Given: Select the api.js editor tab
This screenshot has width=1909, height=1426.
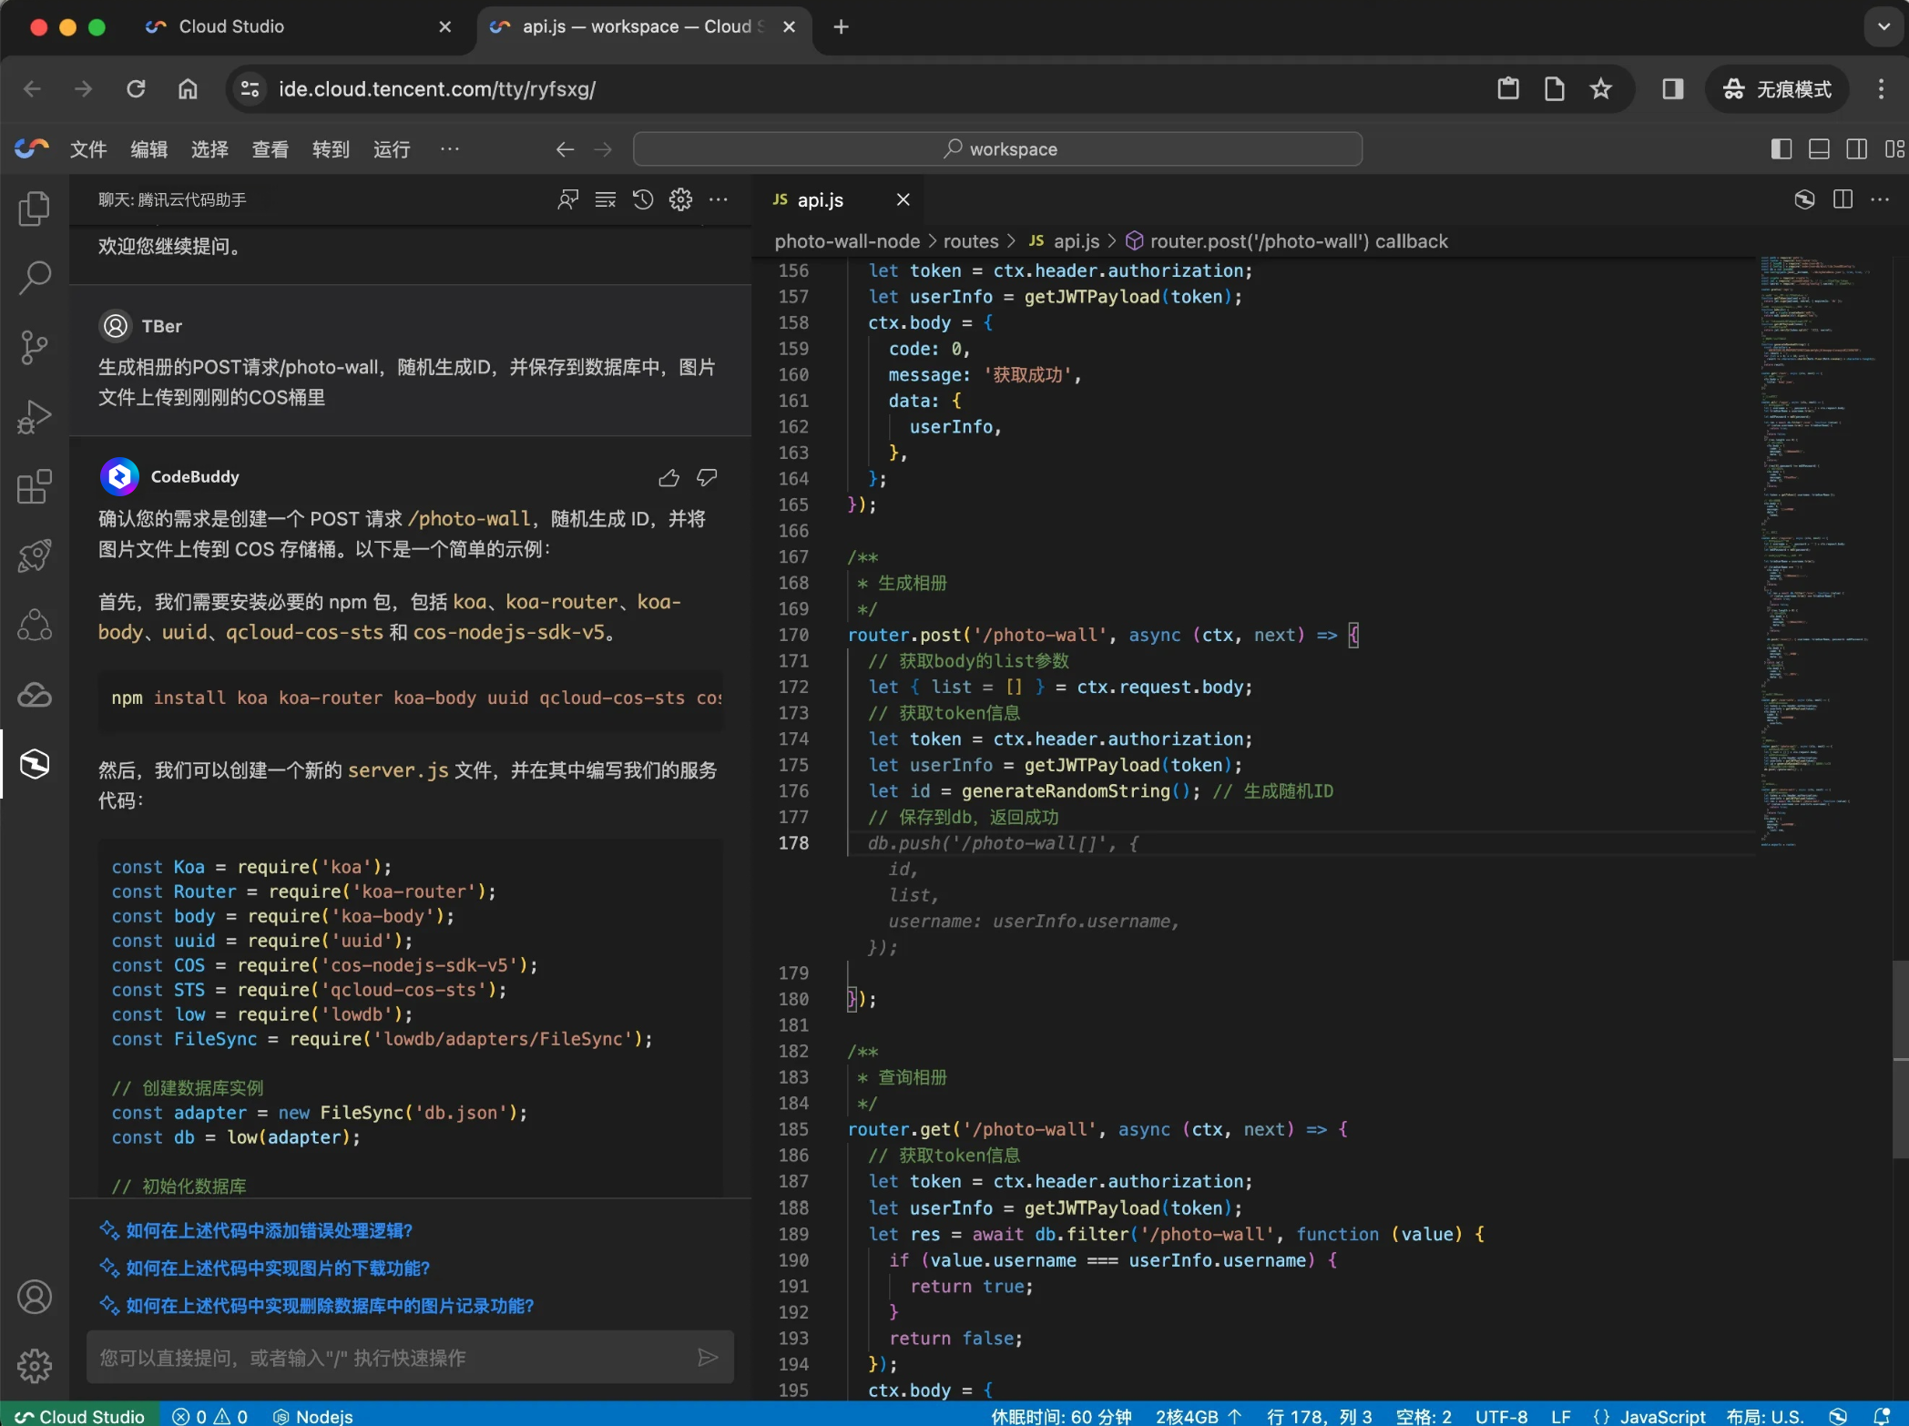Looking at the screenshot, I should pos(820,200).
